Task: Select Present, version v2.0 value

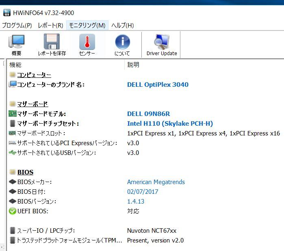Action: [155, 240]
